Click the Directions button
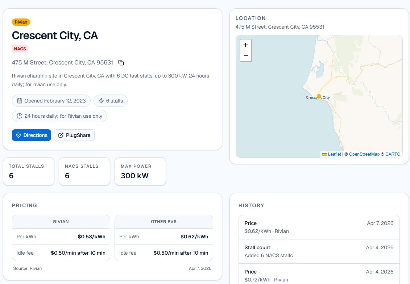Viewport: 410px width, 284px height. (32, 135)
